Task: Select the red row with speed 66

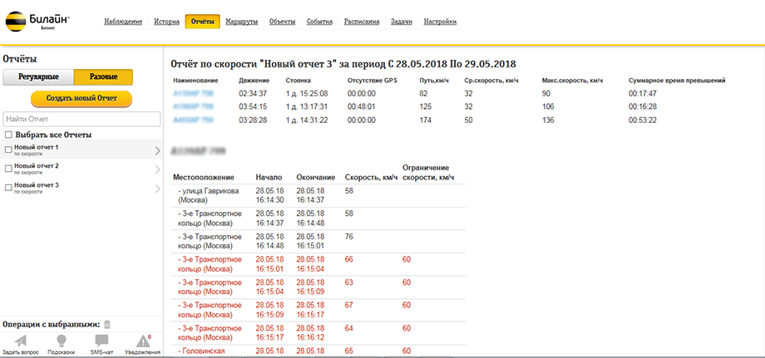Action: pyautogui.click(x=319, y=264)
